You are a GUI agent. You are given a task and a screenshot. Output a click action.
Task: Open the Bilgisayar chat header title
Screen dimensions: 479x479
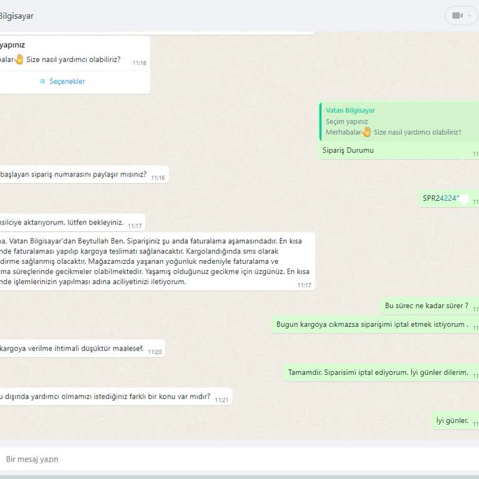(16, 16)
